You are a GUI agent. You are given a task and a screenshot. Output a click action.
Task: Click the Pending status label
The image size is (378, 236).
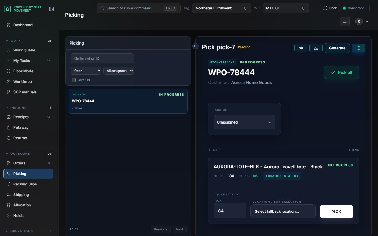tap(244, 47)
